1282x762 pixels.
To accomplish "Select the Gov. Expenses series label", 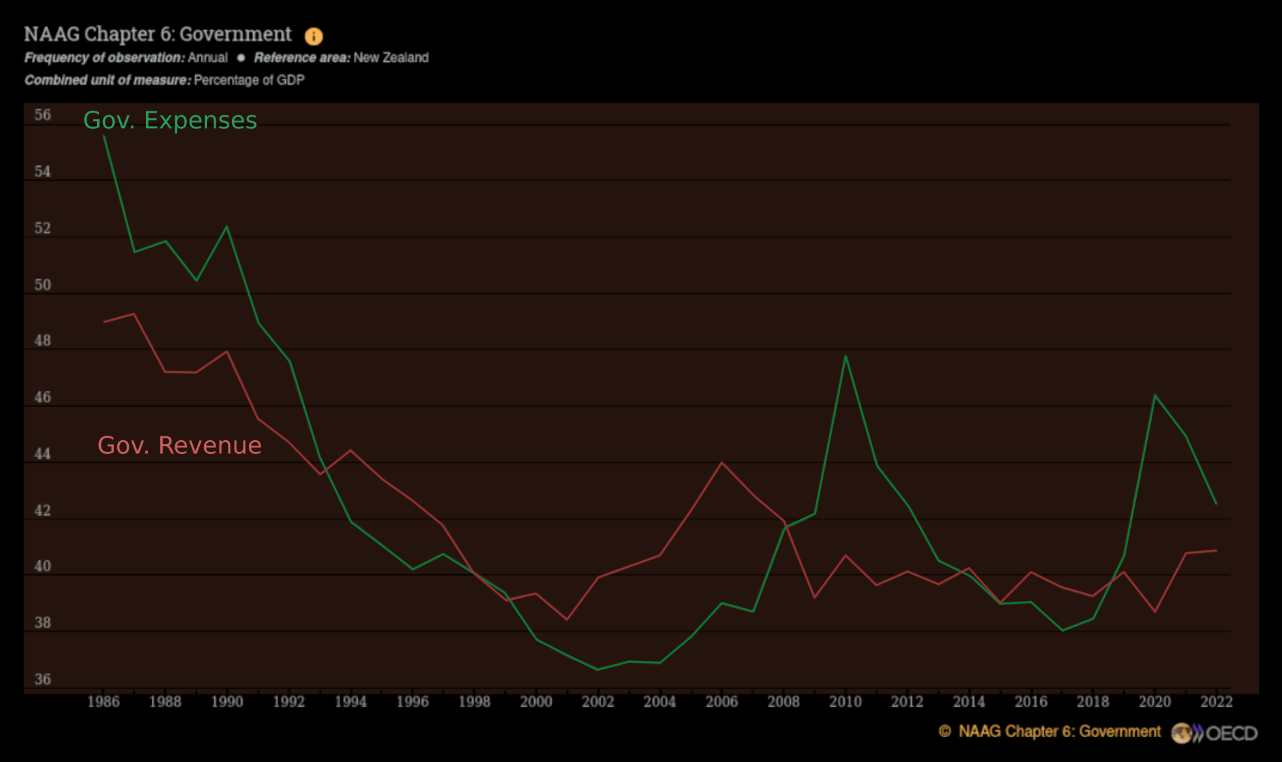I will pyautogui.click(x=170, y=120).
